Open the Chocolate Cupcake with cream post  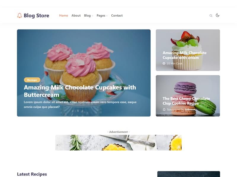pos(185,55)
